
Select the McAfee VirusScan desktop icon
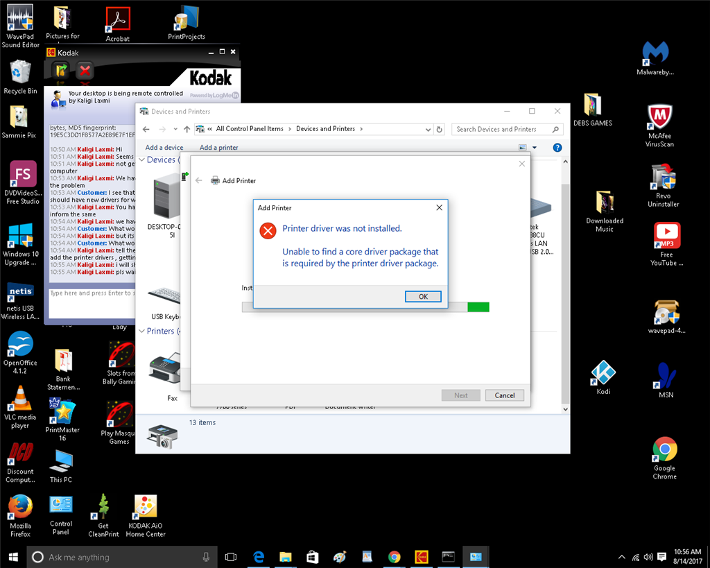(660, 126)
